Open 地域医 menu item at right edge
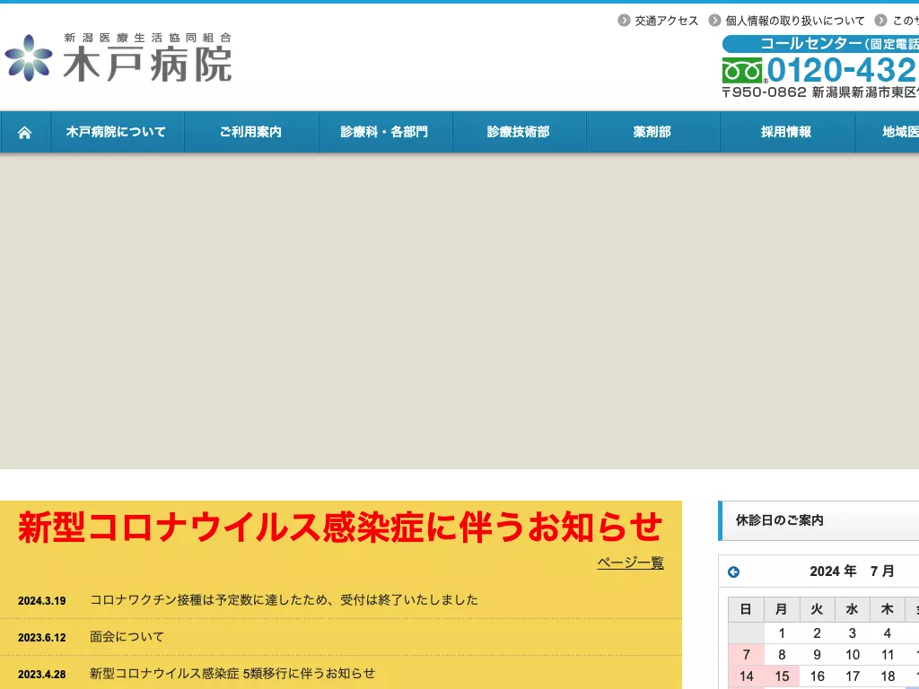919x689 pixels. coord(888,132)
